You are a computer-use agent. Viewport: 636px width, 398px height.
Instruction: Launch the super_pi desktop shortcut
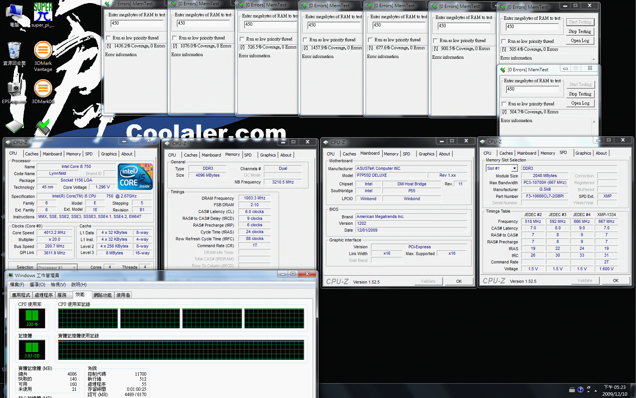pos(43,15)
